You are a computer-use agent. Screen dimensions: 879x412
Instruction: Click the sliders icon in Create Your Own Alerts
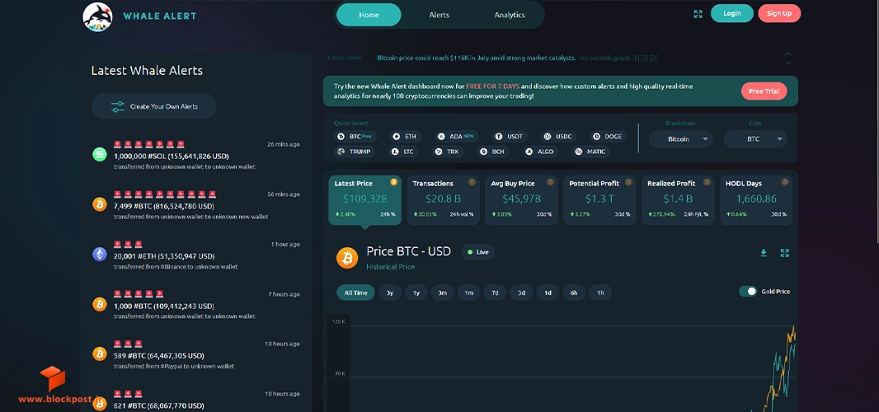click(118, 106)
